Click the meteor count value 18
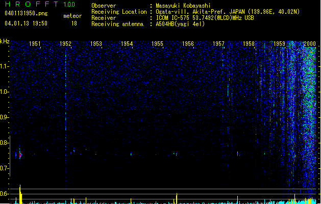Screen dimensions: 321x204 74,23
